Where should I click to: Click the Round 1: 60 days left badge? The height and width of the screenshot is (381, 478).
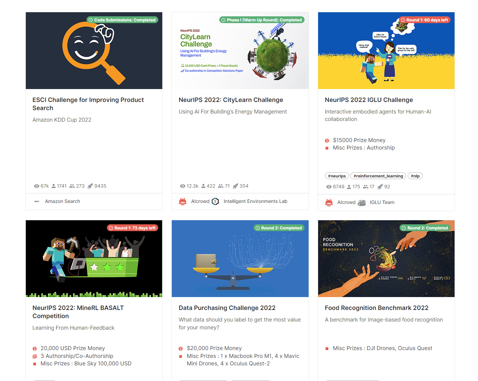(424, 20)
